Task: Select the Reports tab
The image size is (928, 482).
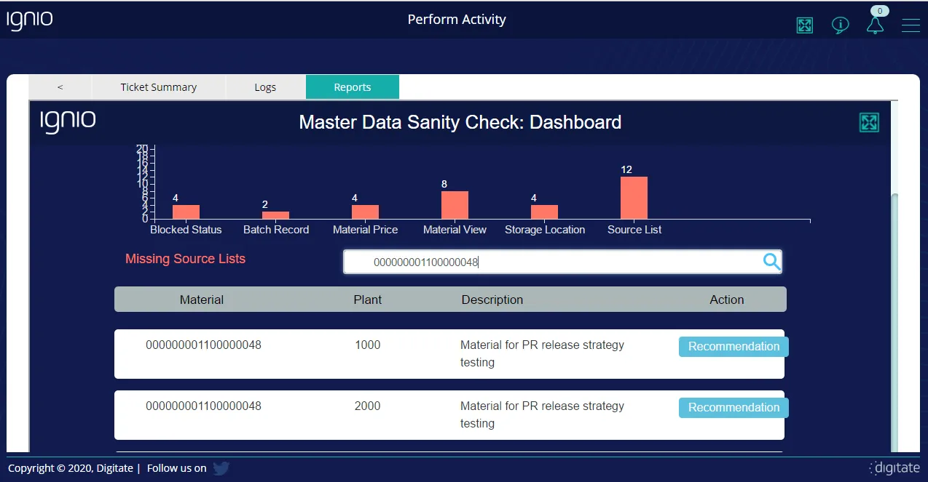Action: 352,87
